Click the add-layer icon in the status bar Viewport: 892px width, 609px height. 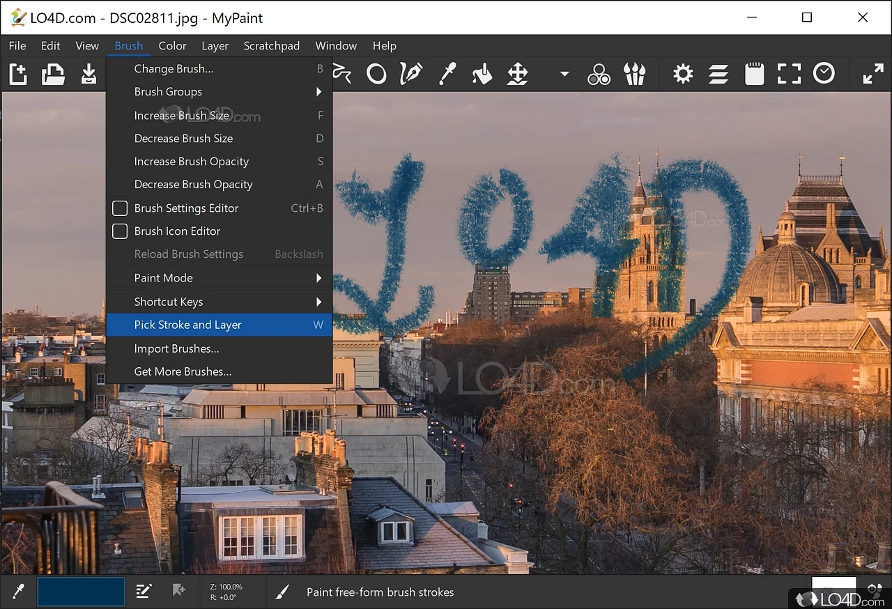tap(178, 591)
